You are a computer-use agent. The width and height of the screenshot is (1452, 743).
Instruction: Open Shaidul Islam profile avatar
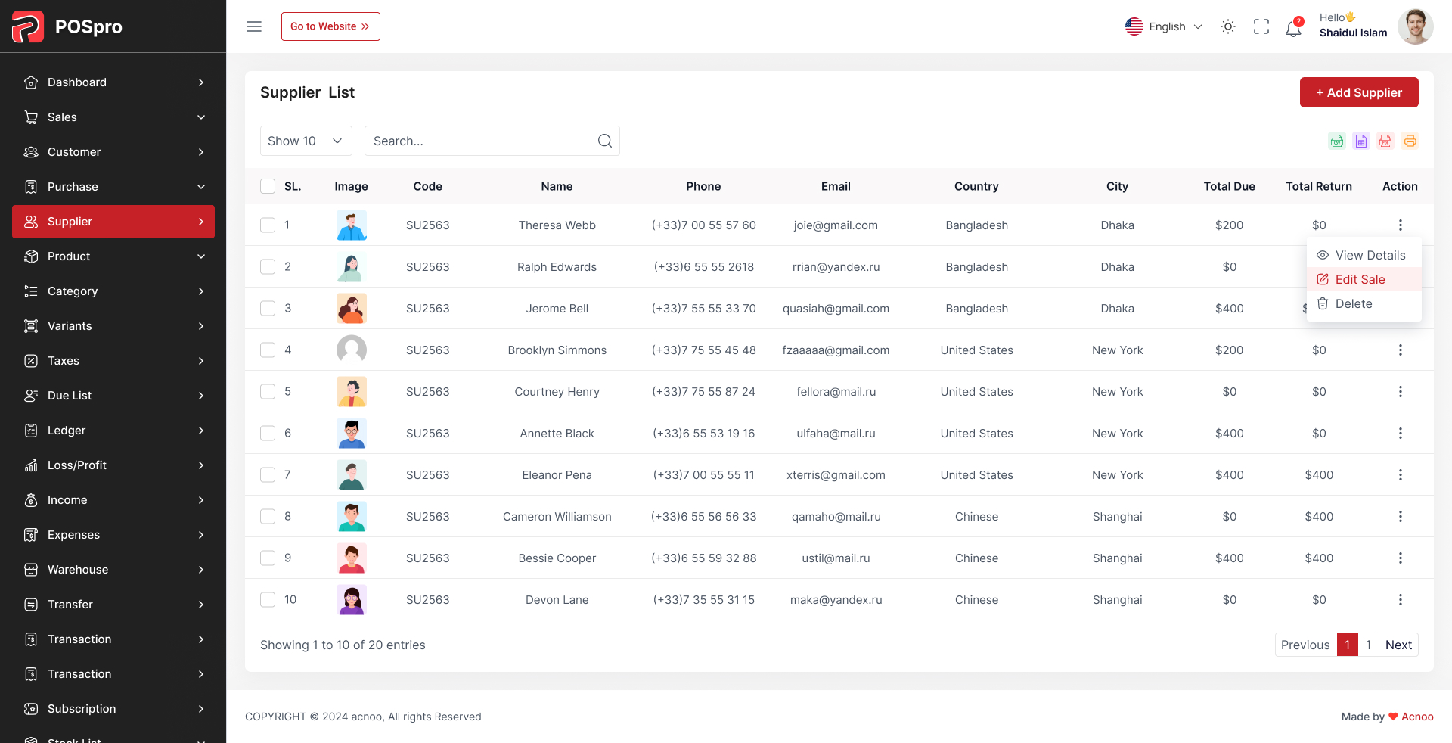1415,26
